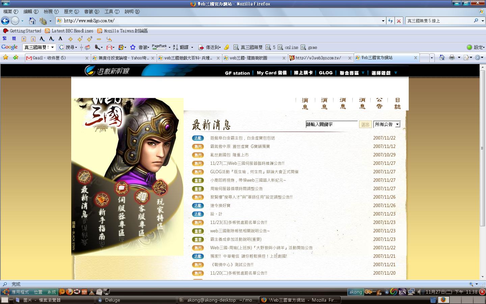Click the 請輸入關鍵字 keyword search field

(331, 124)
